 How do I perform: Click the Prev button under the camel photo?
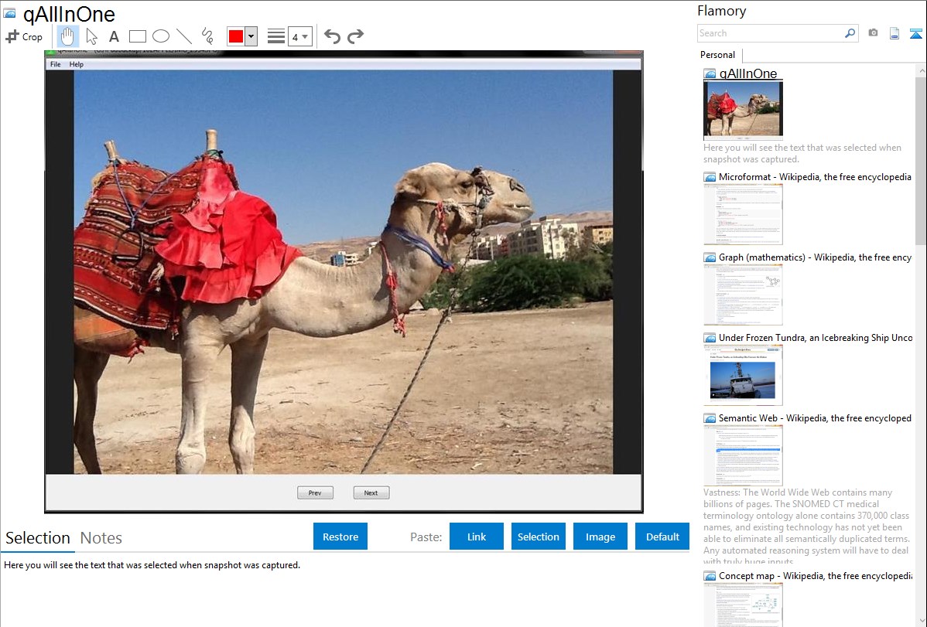point(315,492)
